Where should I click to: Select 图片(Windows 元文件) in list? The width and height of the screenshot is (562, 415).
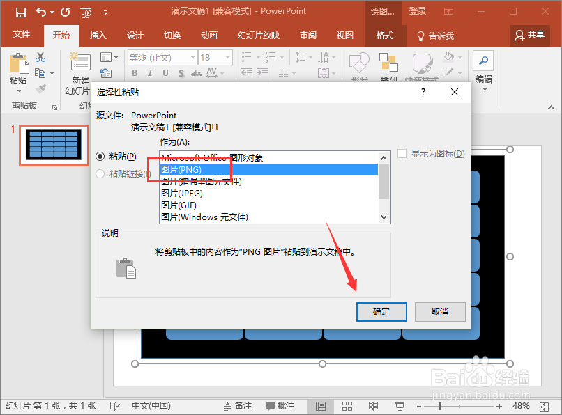[269, 217]
